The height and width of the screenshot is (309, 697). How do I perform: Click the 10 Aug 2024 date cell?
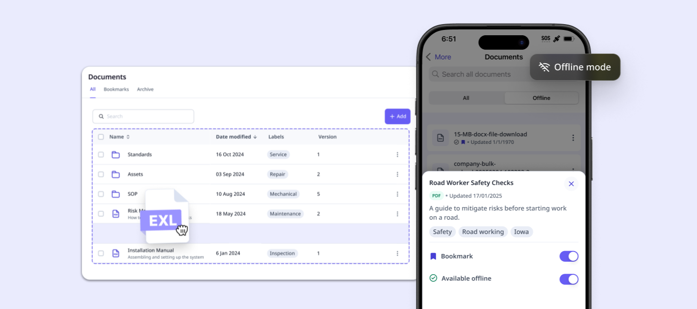click(230, 194)
